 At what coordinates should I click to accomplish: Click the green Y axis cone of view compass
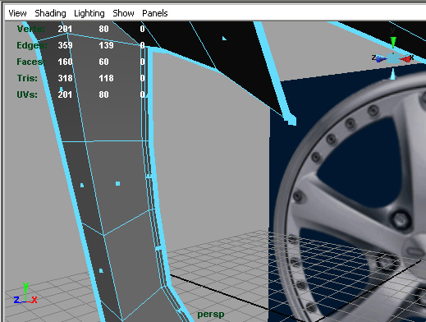coord(393,43)
